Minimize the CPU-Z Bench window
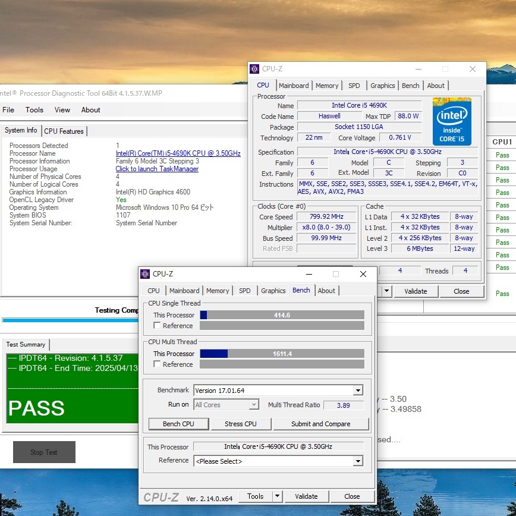Image resolution: width=516 pixels, height=516 pixels. click(308, 274)
